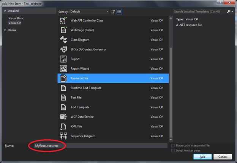Click the 'Runtime Text Template' label

pos(86,88)
